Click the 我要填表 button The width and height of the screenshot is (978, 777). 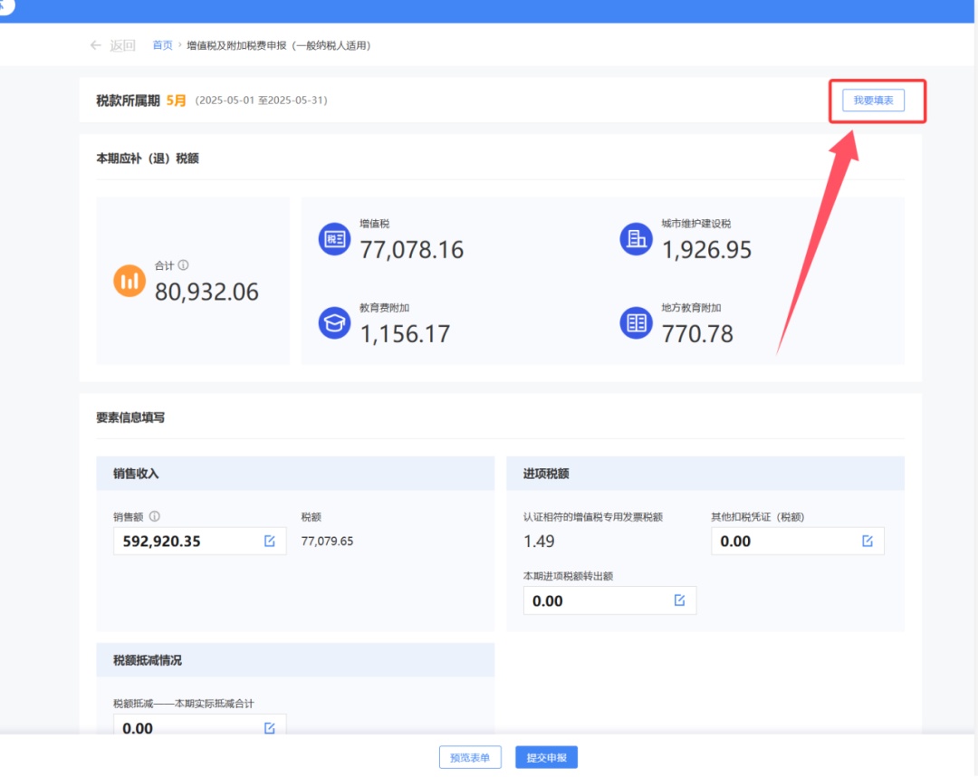(x=873, y=101)
